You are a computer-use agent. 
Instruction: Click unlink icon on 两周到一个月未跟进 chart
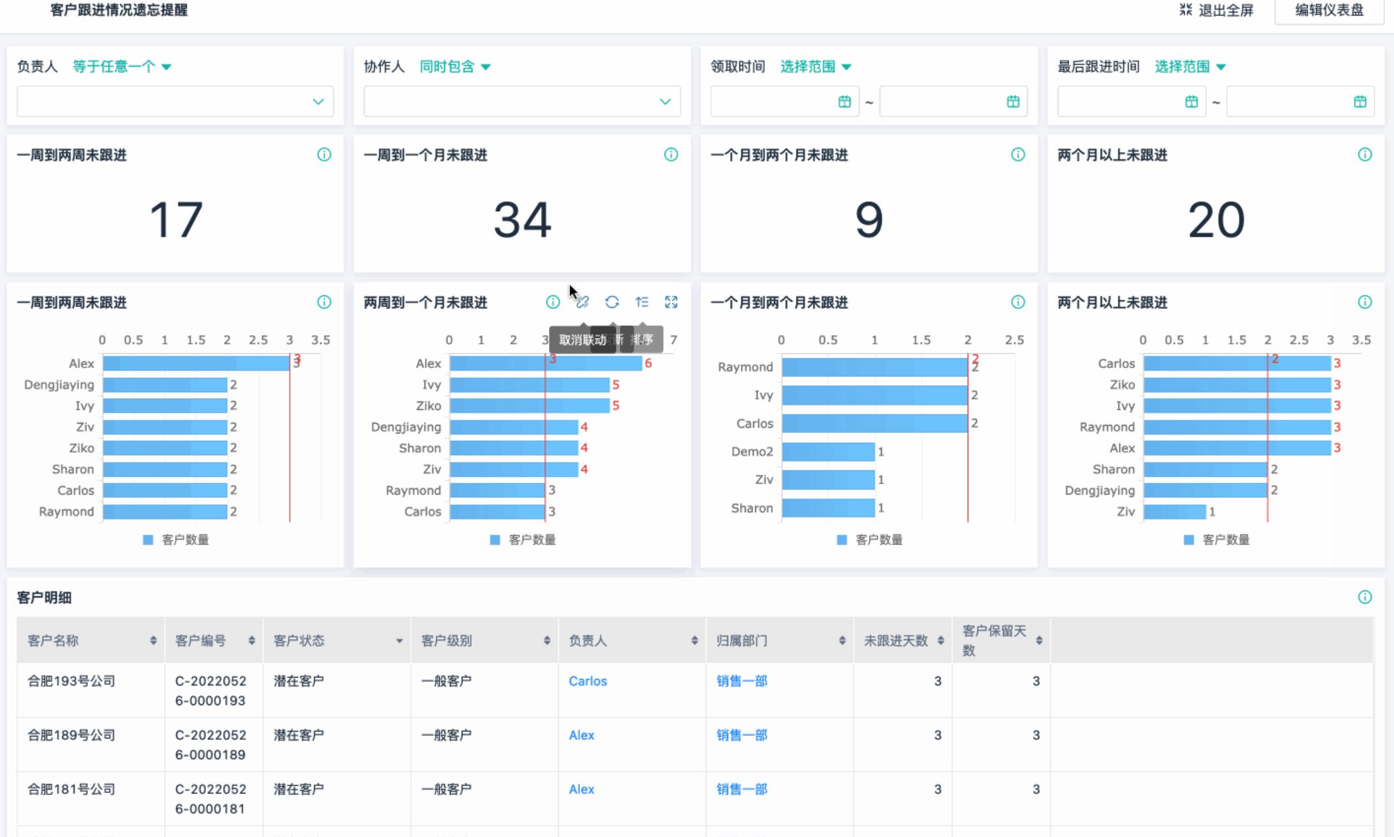pos(583,302)
